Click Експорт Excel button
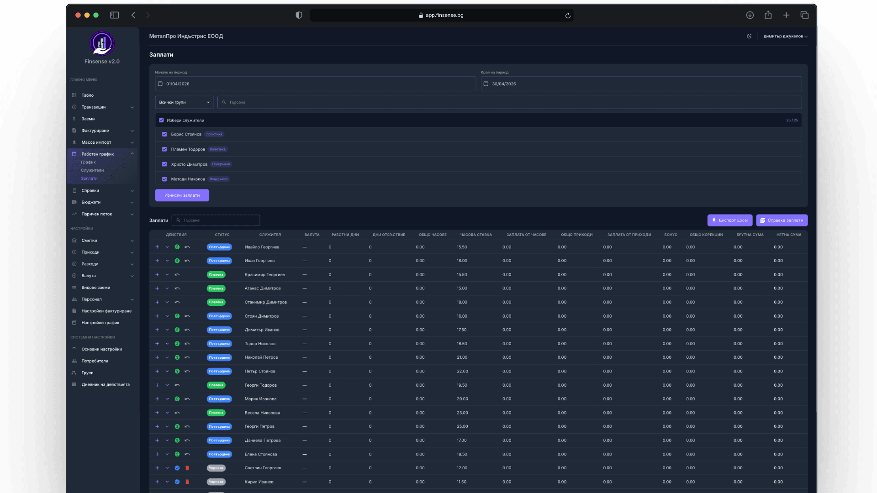Image resolution: width=877 pixels, height=493 pixels. click(730, 220)
